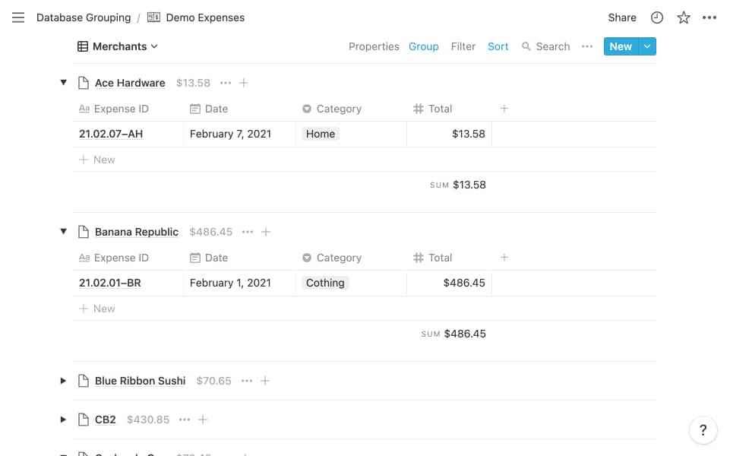This screenshot has width=730, height=456.
Task: Click Date header in Banana Republic table
Action: (x=209, y=258)
